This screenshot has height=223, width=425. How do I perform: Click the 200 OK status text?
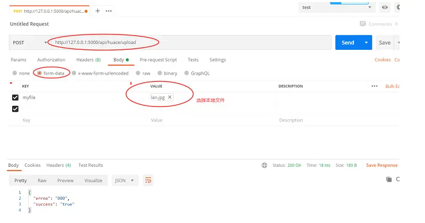tap(294, 165)
